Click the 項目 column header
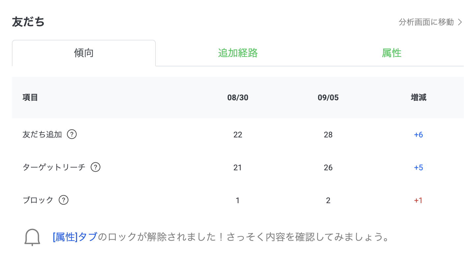 point(30,98)
